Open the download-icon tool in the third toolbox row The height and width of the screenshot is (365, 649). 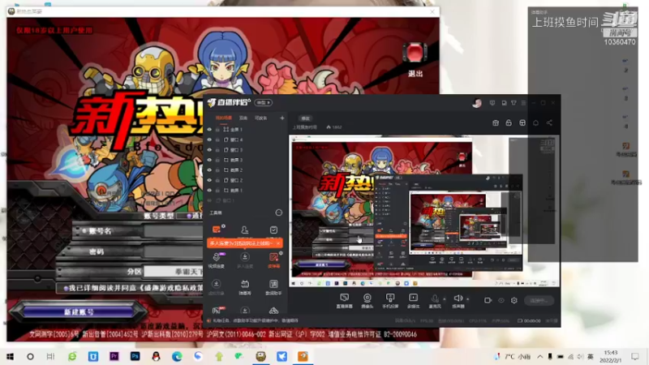216,287
